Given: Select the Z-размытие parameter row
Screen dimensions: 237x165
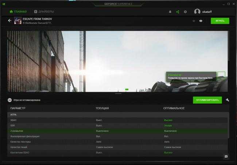Looking at the screenshot, I should [x=118, y=131].
